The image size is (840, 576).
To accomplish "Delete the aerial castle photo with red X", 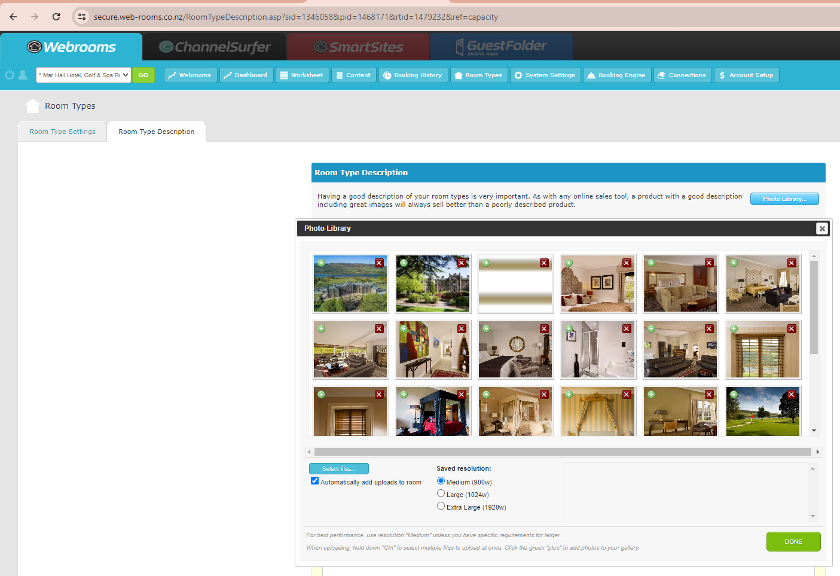I will point(379,263).
